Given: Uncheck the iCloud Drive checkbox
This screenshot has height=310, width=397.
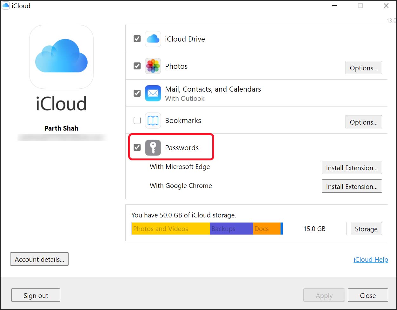Looking at the screenshot, I should [x=137, y=39].
